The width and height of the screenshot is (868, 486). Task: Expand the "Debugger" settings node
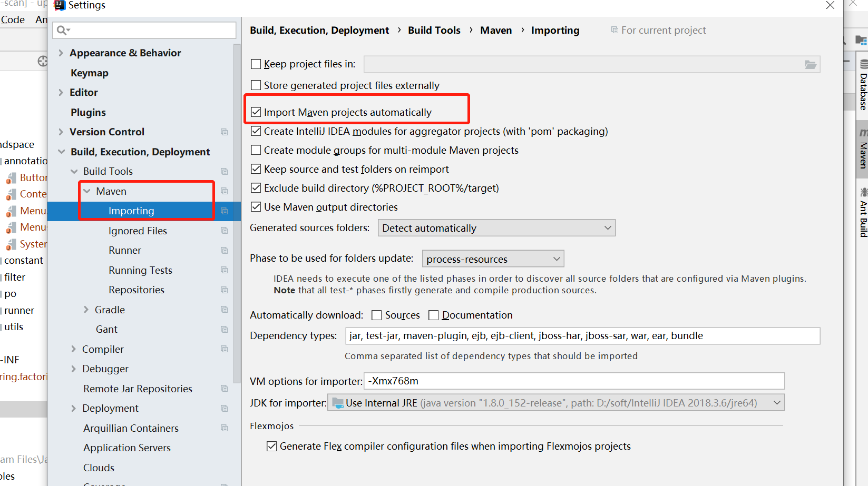[x=73, y=369]
